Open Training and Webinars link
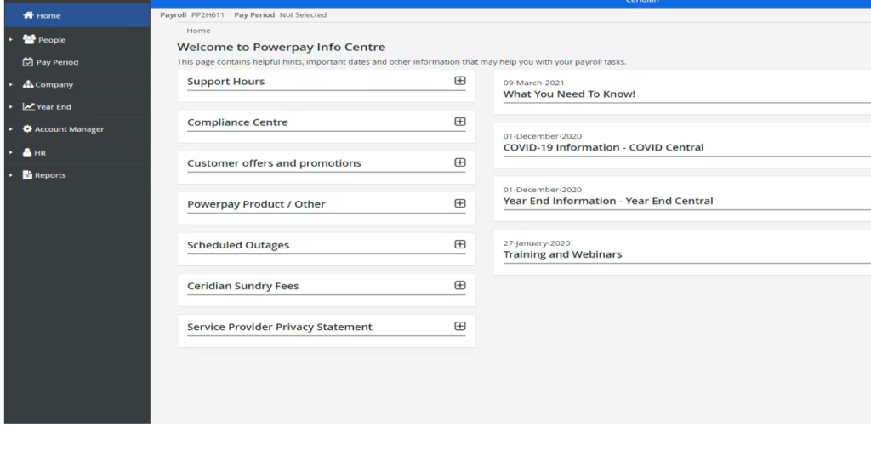This screenshot has height=450, width=871. (x=562, y=254)
